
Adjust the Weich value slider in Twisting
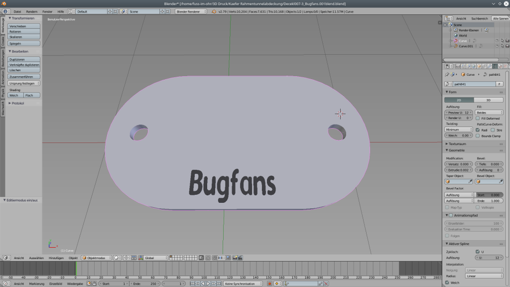click(458, 135)
